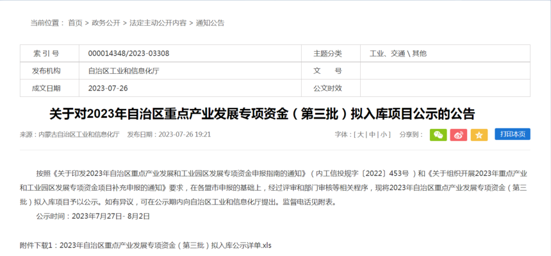
Task: Set font size to 小
Action: coord(384,135)
